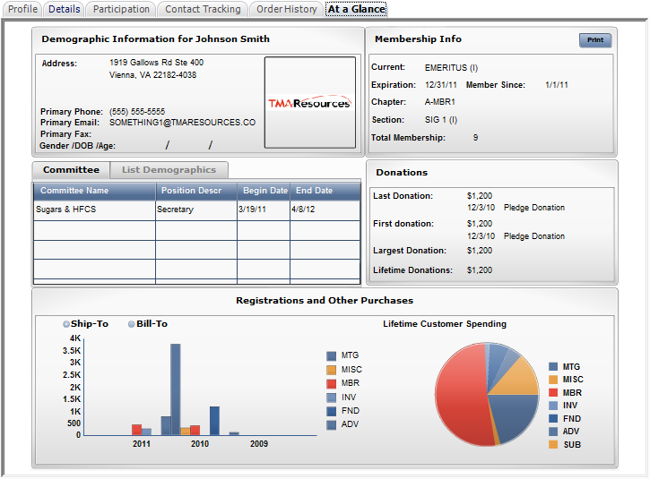Click MTG legend swatch in bar chart
The image size is (650, 479).
pyautogui.click(x=332, y=355)
